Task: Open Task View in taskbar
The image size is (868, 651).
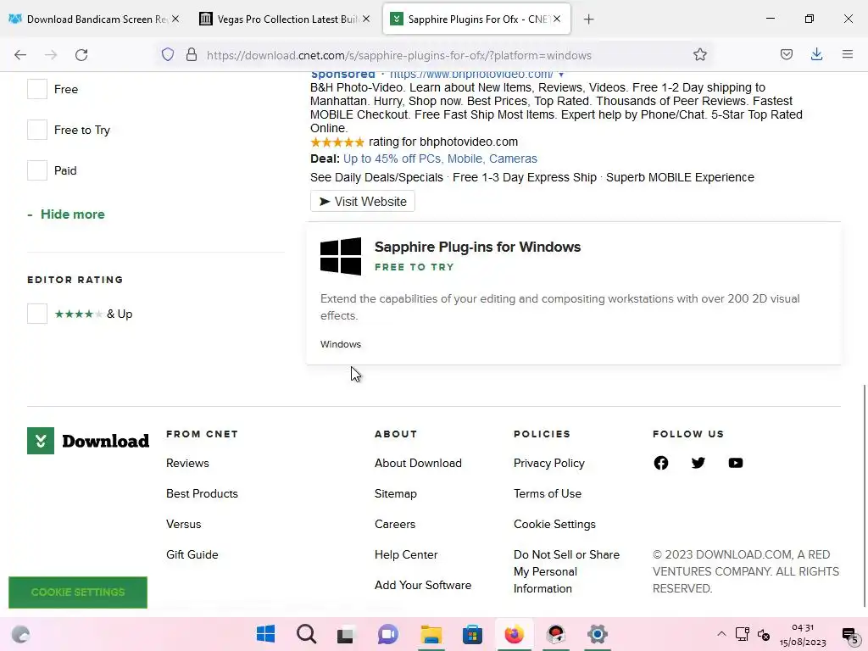Action: (x=347, y=634)
